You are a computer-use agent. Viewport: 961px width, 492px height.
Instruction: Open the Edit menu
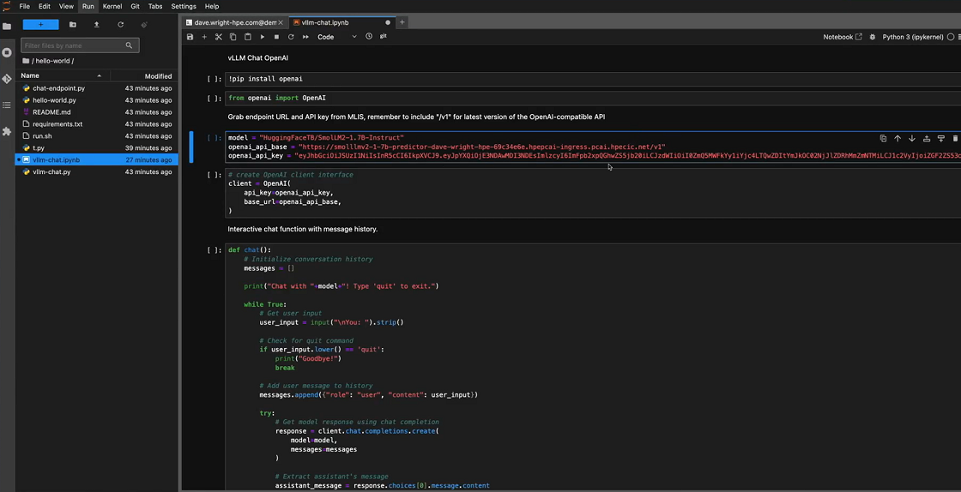[45, 6]
